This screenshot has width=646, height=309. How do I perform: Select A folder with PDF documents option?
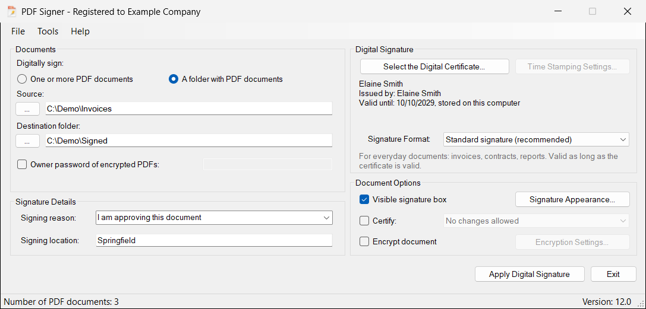pyautogui.click(x=226, y=79)
